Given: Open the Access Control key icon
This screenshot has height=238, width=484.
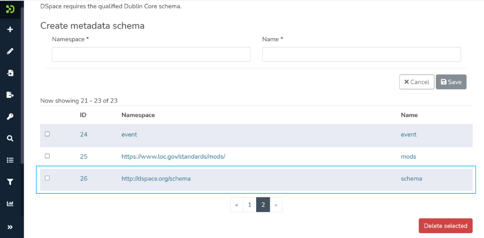Looking at the screenshot, I should click(10, 117).
